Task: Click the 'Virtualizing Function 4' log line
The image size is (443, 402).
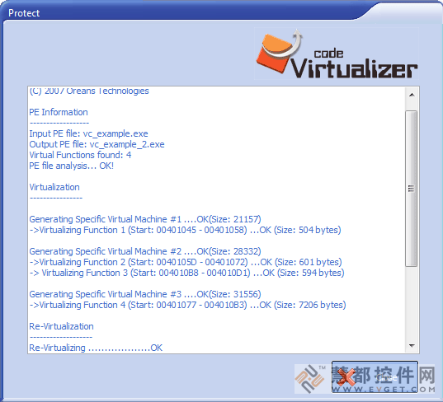Action: [x=187, y=305]
